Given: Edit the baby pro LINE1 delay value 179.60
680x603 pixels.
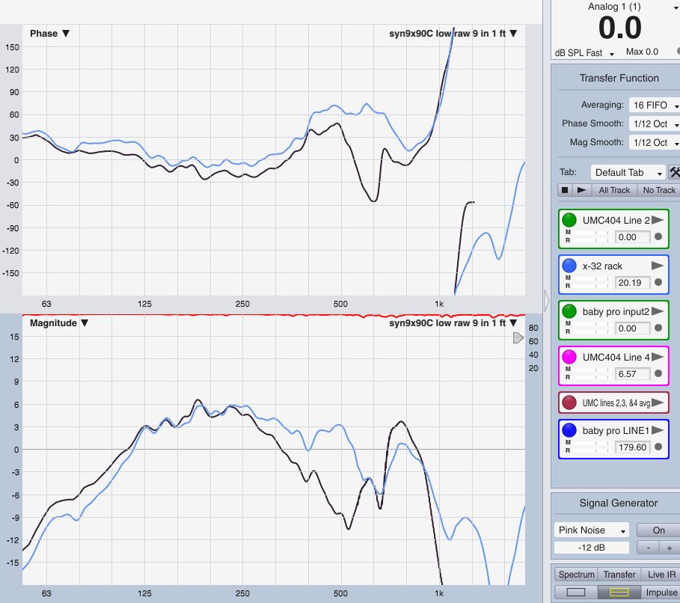Looking at the screenshot, I should pos(632,447).
